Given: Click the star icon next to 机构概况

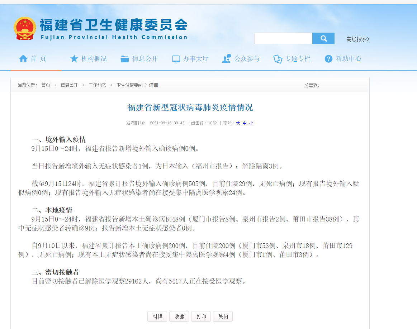Looking at the screenshot, I should click(74, 58).
